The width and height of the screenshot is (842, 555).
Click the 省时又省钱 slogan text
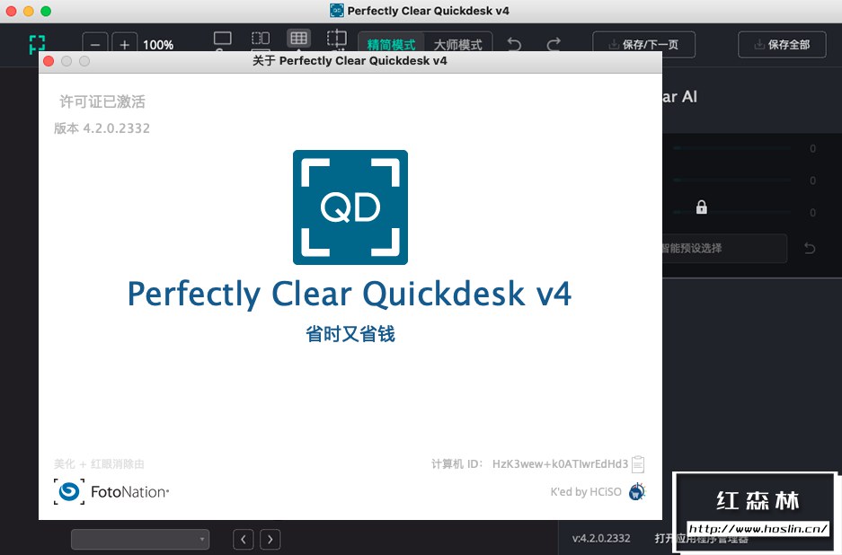coord(350,334)
